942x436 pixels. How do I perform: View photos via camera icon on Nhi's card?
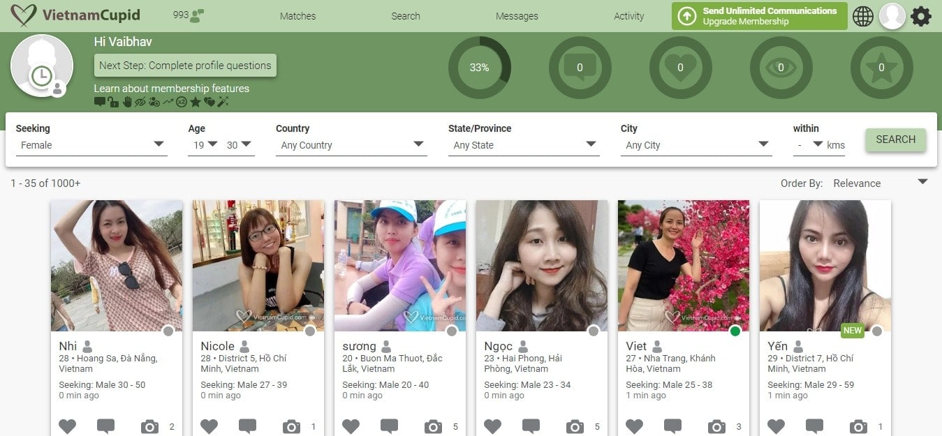pyautogui.click(x=149, y=426)
